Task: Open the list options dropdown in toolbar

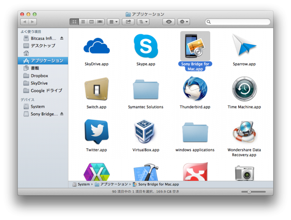Action: 143,22
